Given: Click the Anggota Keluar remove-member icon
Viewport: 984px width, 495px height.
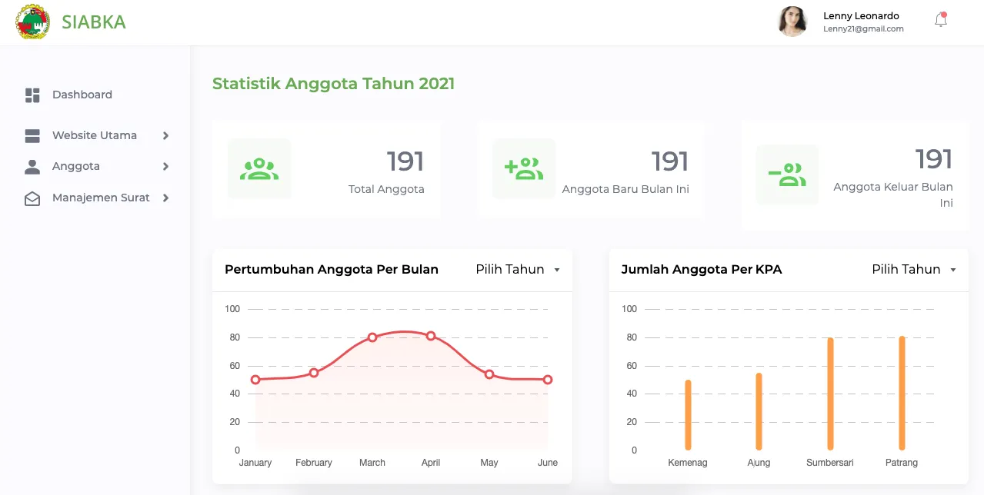Looking at the screenshot, I should 787,175.
